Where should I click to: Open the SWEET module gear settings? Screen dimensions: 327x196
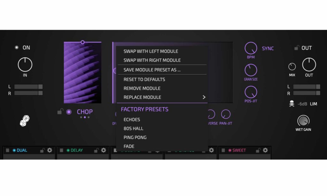[x=265, y=150]
